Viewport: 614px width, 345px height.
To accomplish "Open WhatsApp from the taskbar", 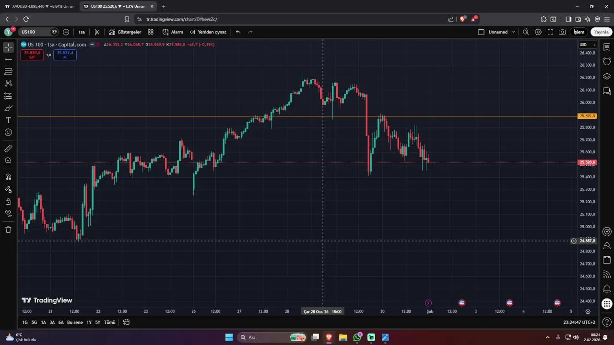I will [x=357, y=337].
